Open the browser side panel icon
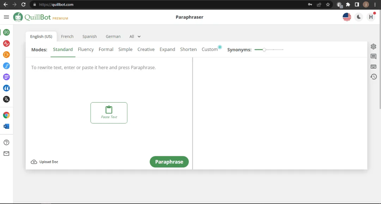The width and height of the screenshot is (381, 204). click(357, 4)
